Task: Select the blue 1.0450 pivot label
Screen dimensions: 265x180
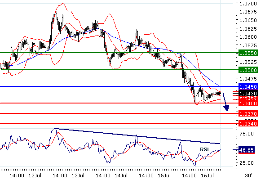Action: click(x=248, y=87)
